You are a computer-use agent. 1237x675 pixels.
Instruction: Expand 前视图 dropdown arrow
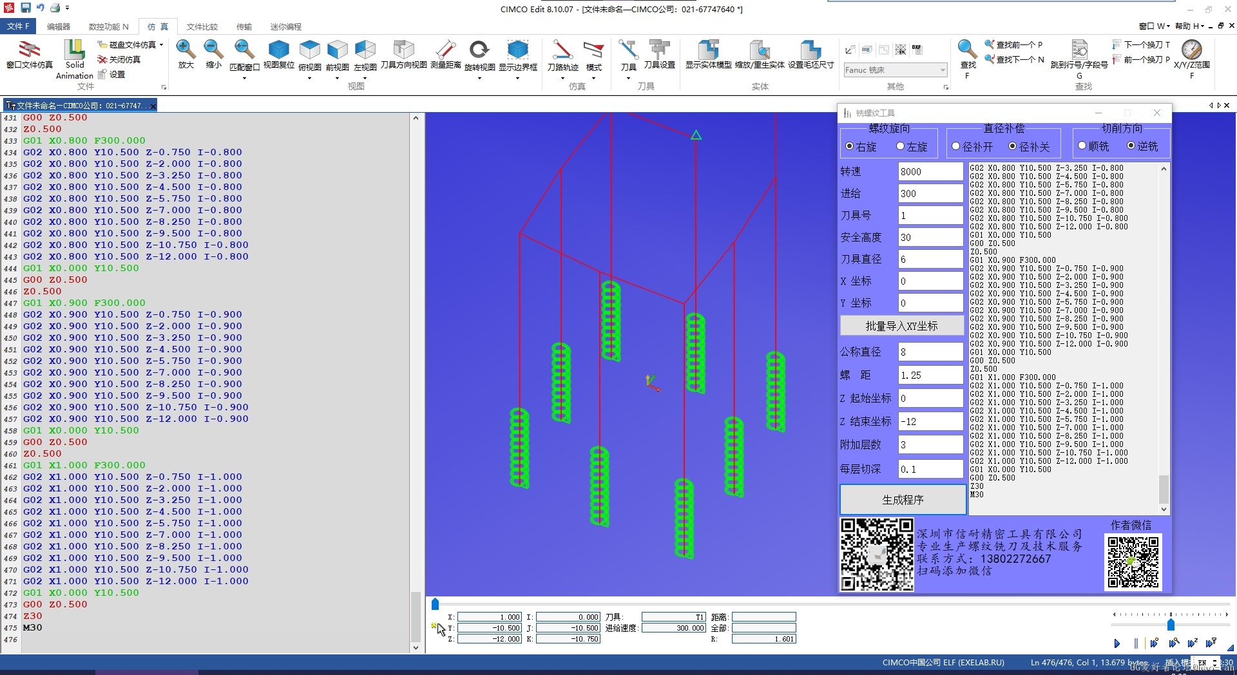point(337,79)
